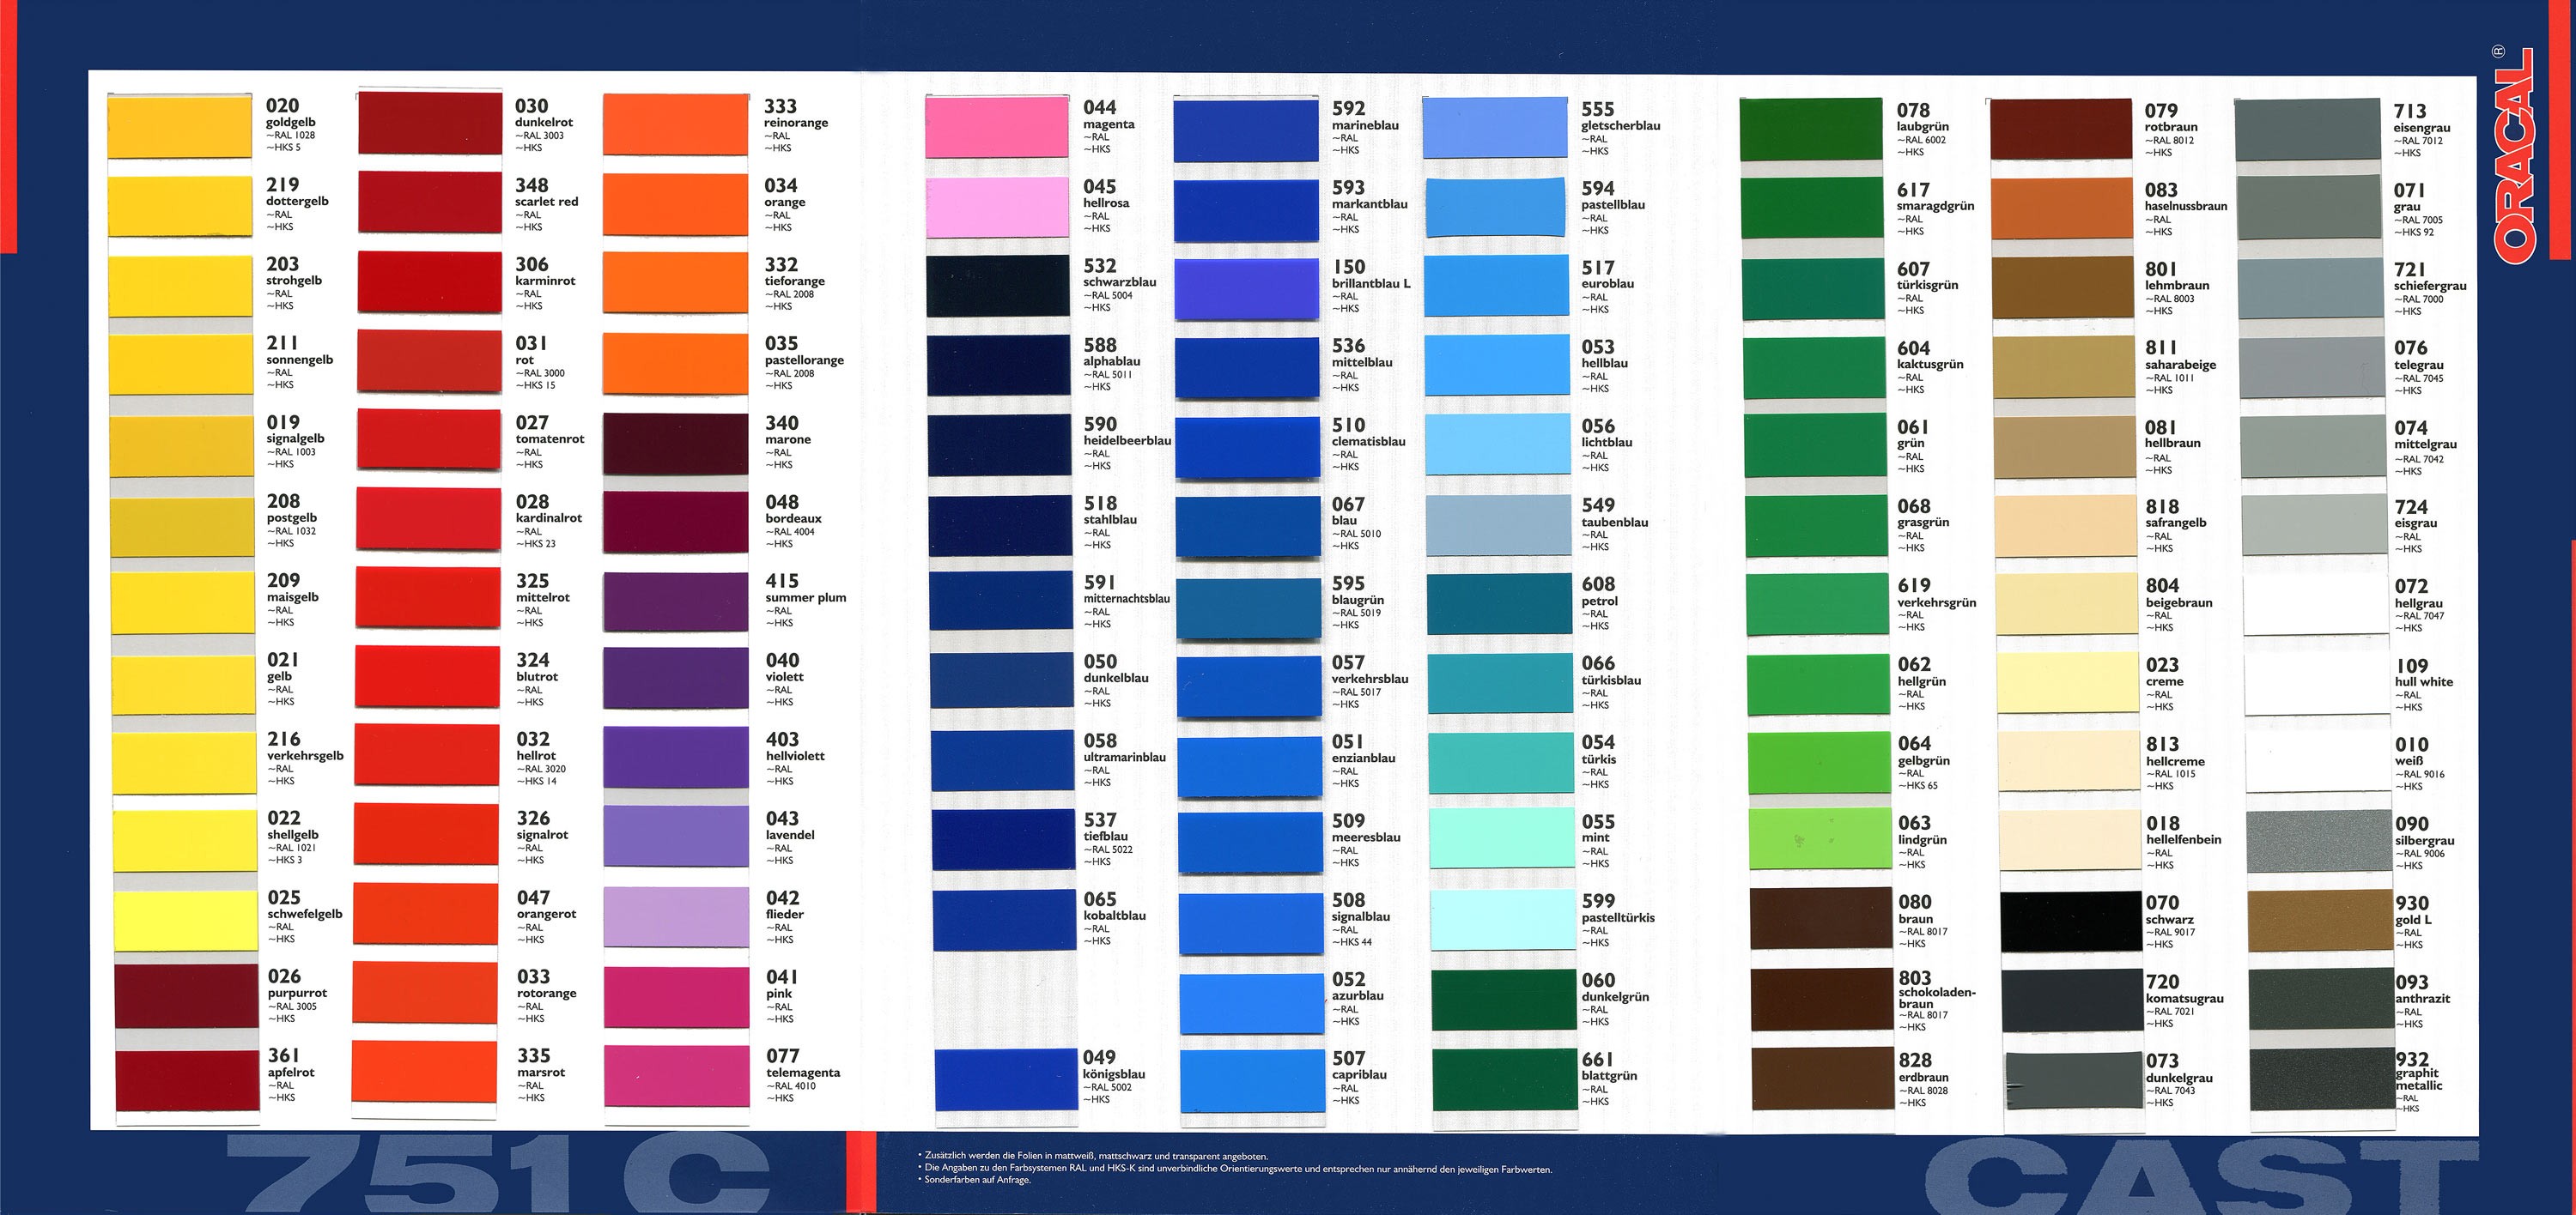Click the '720 komatsugrau' label text
Screen dimensions: 2576x1215
(2185, 989)
